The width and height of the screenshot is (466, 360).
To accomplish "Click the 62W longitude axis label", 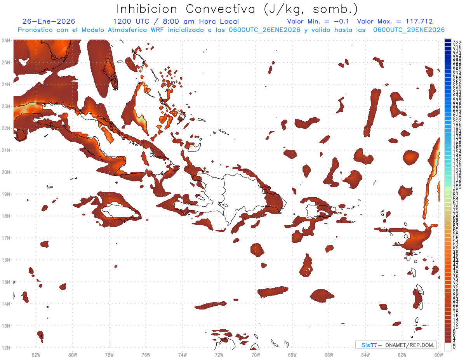I will [x=402, y=355].
